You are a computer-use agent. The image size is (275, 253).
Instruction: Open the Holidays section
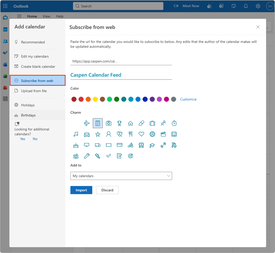[28, 105]
